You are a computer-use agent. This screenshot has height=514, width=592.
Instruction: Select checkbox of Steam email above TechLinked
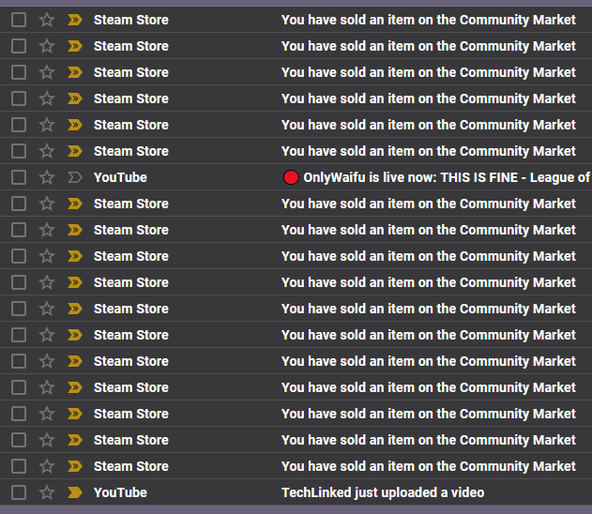click(x=19, y=466)
